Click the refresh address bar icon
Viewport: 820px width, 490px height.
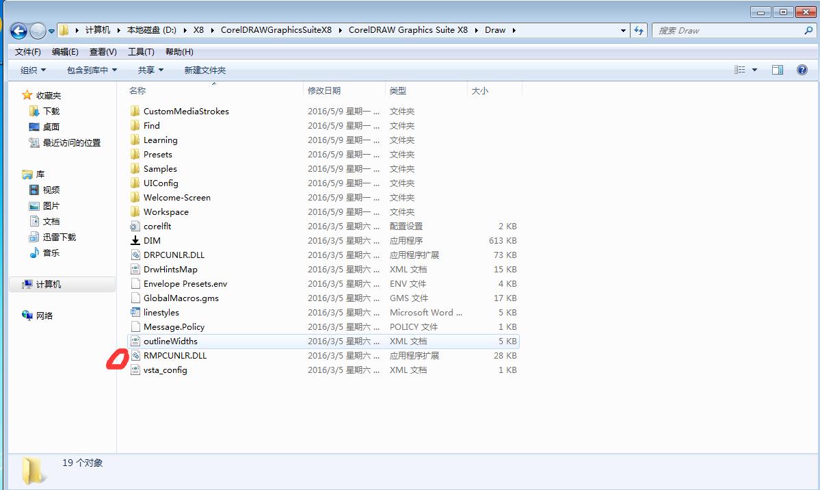(x=637, y=30)
